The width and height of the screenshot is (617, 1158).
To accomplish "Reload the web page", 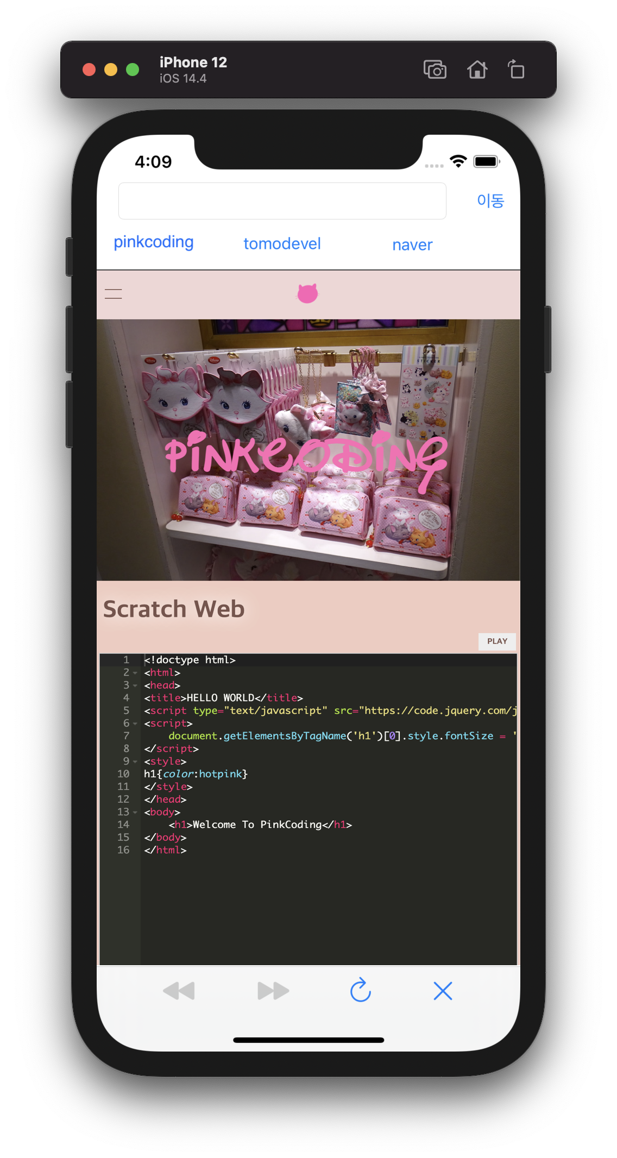I will click(x=360, y=990).
